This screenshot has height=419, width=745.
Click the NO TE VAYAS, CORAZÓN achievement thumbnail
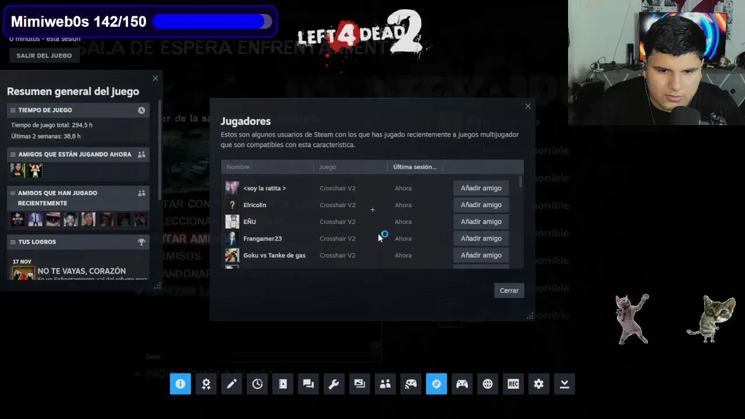coord(23,274)
